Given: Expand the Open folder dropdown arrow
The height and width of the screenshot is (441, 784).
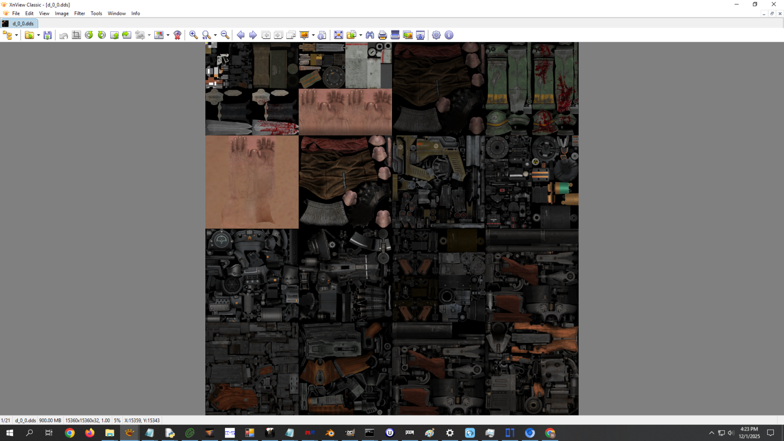Looking at the screenshot, I should tap(38, 35).
